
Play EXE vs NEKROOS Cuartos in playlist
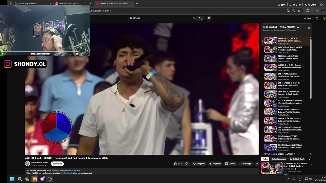click(286, 130)
